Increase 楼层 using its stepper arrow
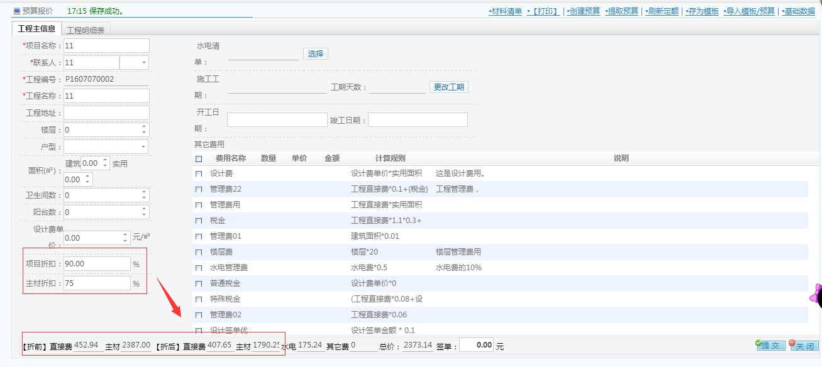Screen dimensions: 822x367 (x=143, y=125)
